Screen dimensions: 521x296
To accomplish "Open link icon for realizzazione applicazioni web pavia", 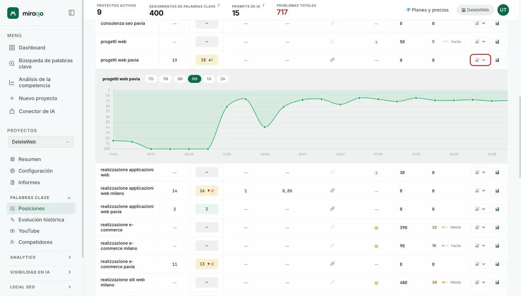I will [332, 209].
